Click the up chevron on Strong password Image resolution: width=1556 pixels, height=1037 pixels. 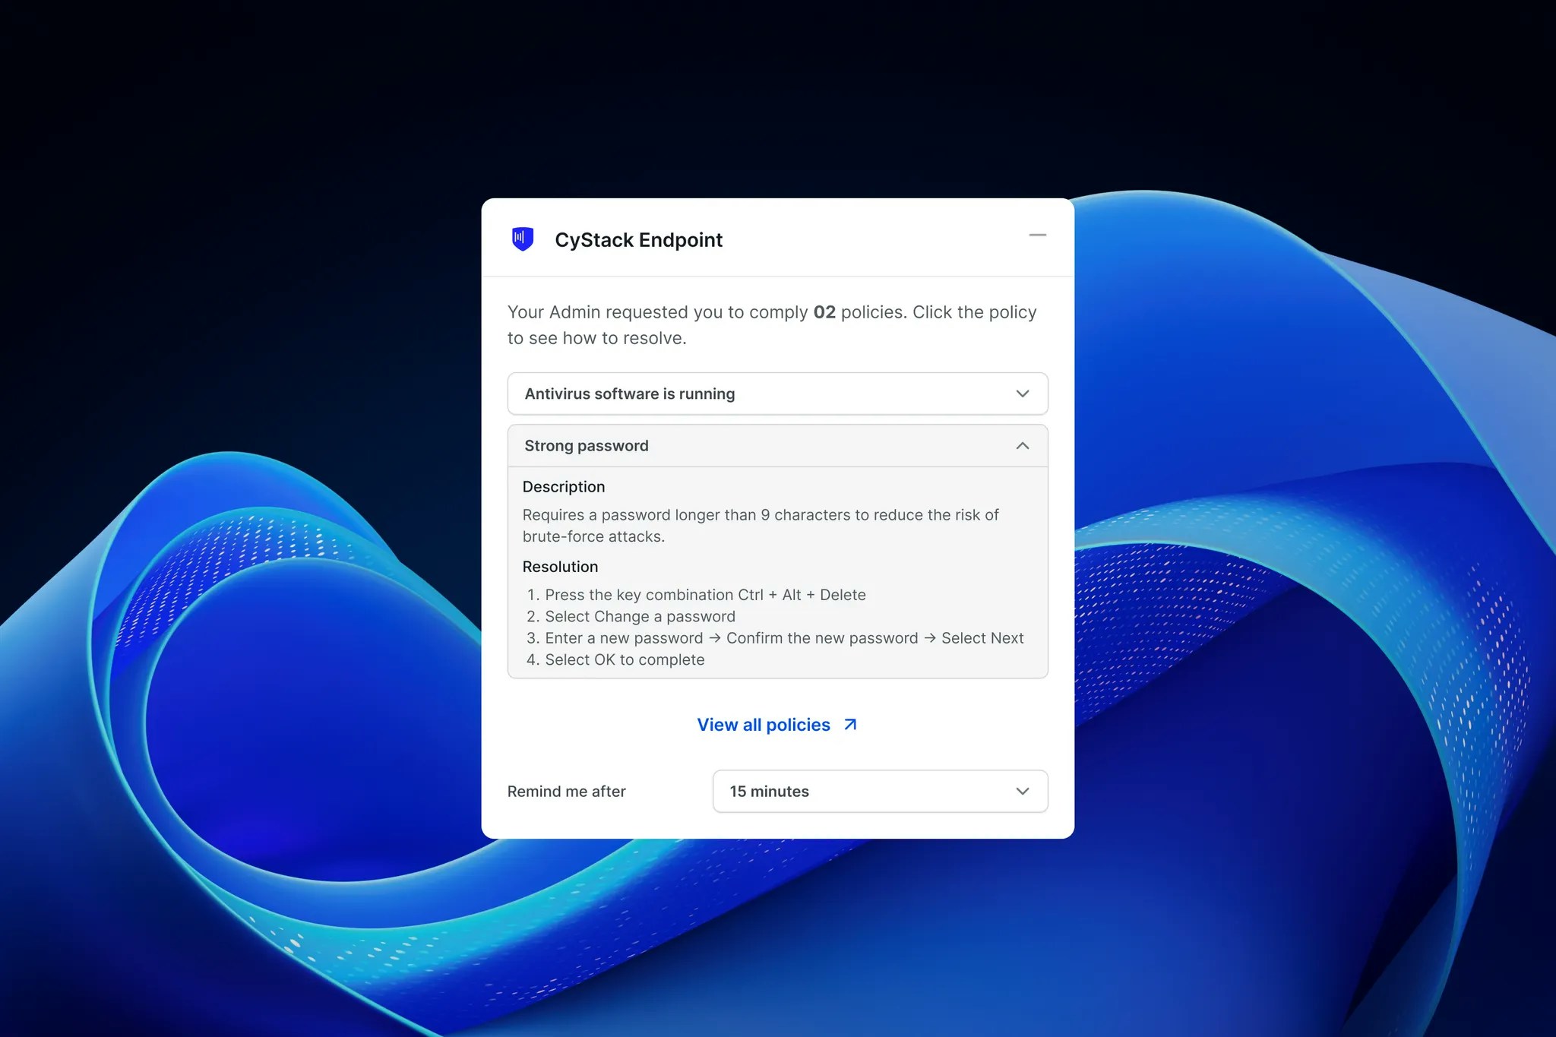coord(1022,446)
